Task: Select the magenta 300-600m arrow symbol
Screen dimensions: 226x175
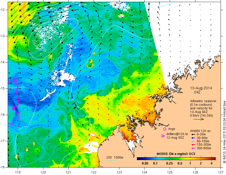Action: tap(193, 148)
